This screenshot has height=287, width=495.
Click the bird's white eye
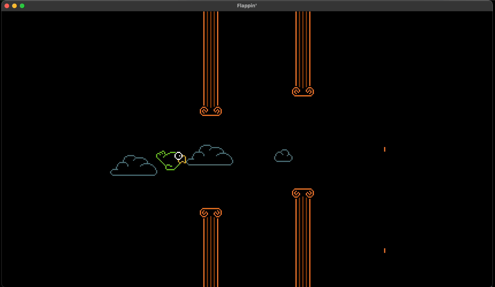click(x=179, y=156)
